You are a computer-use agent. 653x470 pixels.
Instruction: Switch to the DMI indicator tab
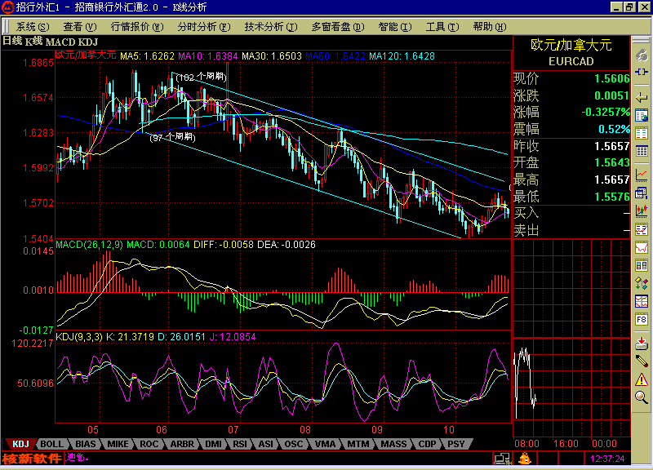tap(213, 444)
